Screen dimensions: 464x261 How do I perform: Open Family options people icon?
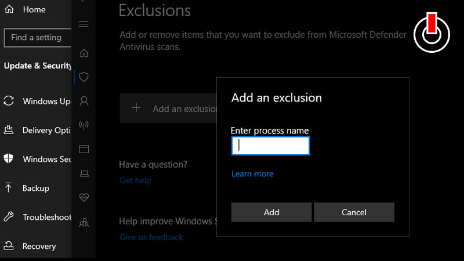click(x=84, y=223)
